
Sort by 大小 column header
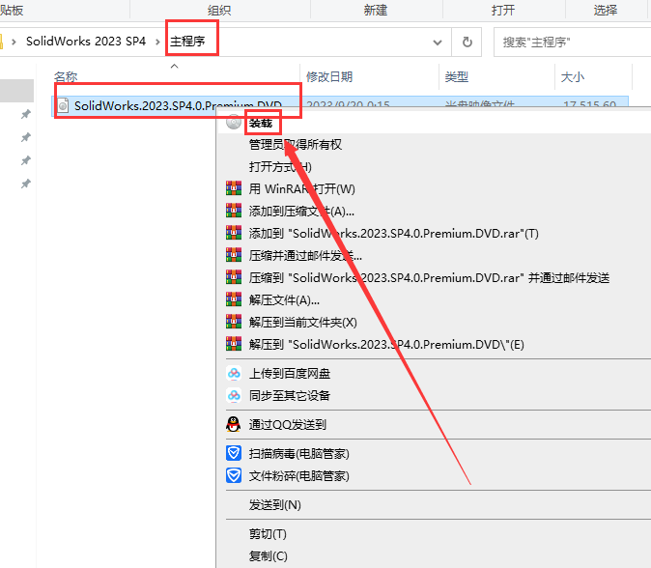(573, 76)
